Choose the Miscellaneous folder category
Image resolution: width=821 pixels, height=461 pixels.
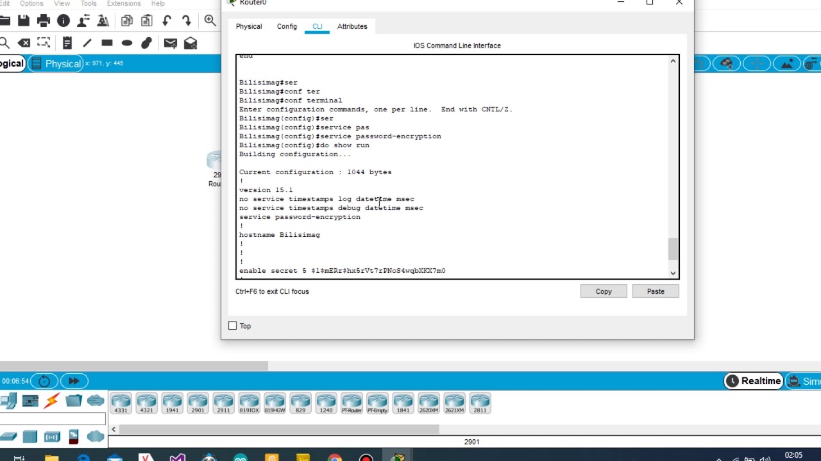click(x=74, y=401)
